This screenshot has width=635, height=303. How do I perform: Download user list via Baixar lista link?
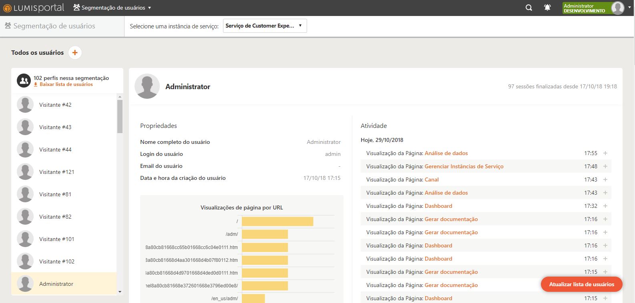63,84
